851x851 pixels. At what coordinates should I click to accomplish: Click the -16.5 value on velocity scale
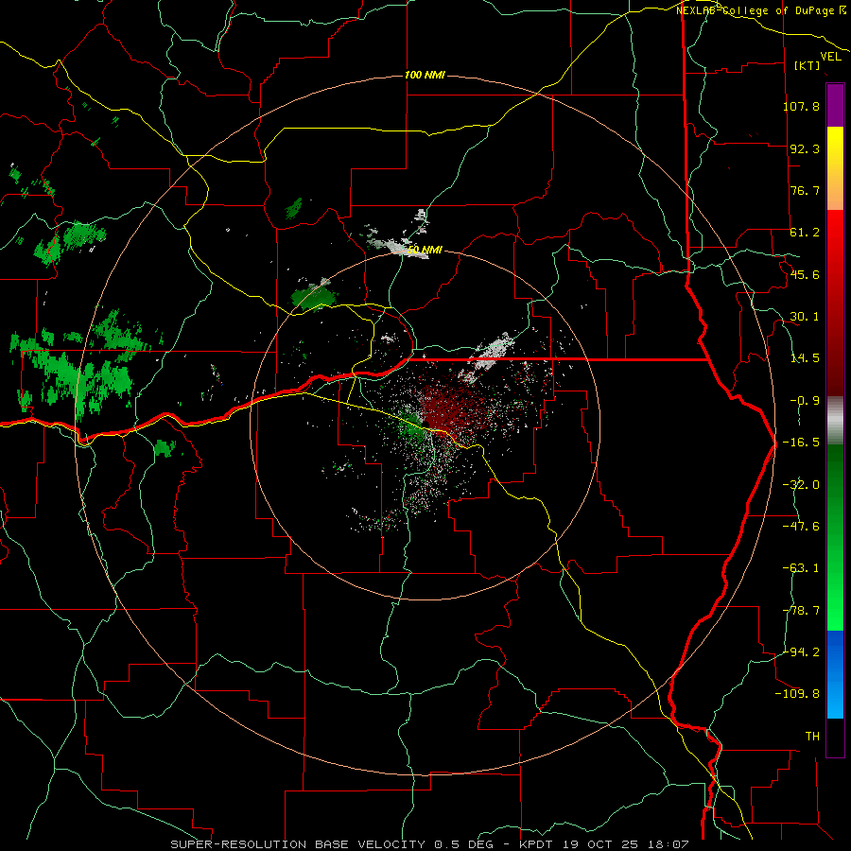tap(801, 443)
